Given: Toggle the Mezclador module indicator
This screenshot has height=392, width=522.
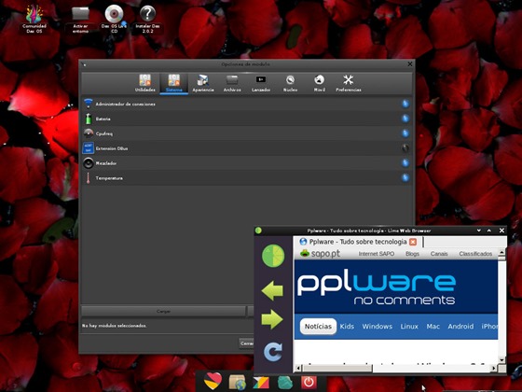Looking at the screenshot, I should pos(405,163).
